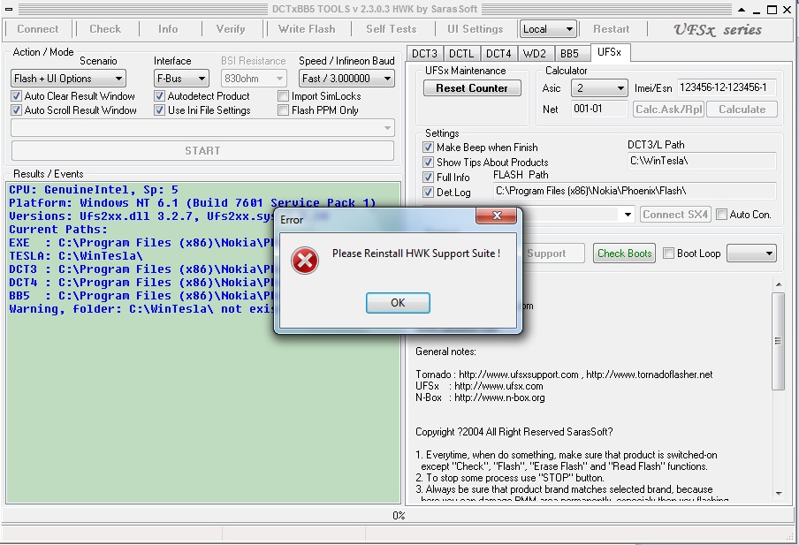Screen dimensions: 799x545
Task: Toggle Make Beep when Finish checkbox
Action: (x=428, y=148)
